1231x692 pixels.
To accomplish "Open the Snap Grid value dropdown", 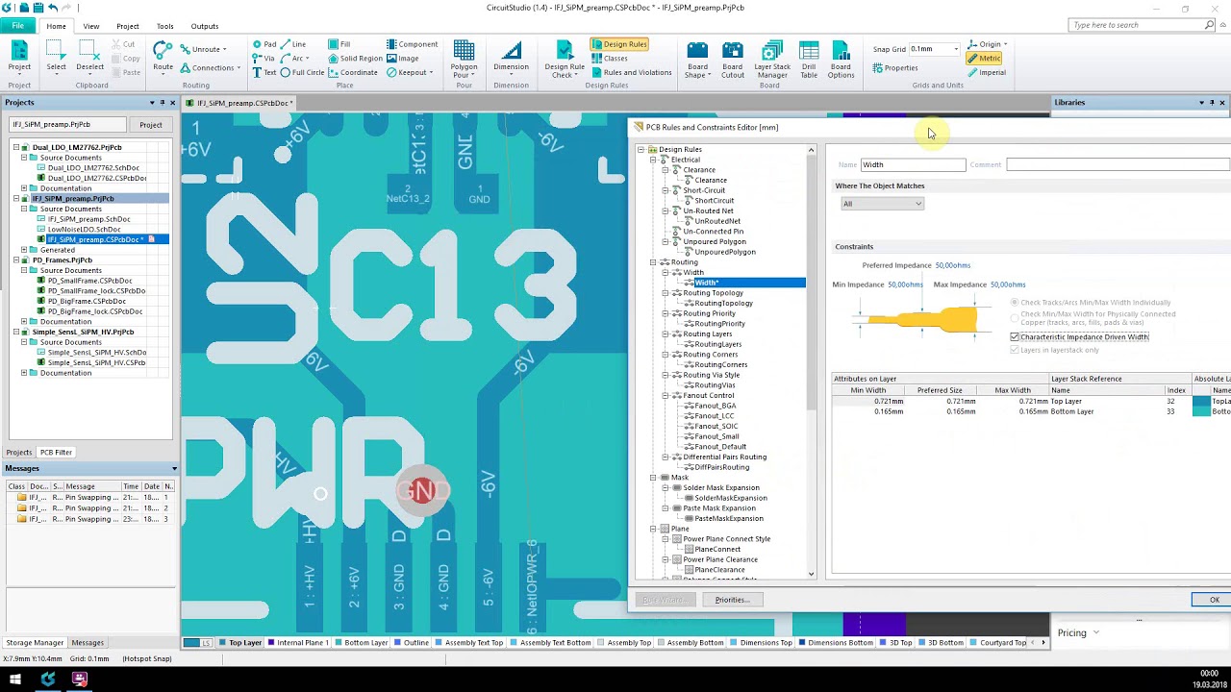I will tap(956, 49).
